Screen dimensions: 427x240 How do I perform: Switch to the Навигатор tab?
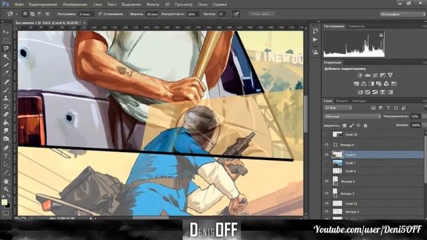tap(356, 27)
